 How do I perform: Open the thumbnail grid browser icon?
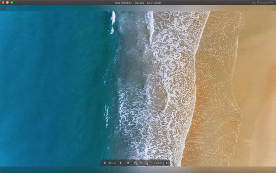3,8
